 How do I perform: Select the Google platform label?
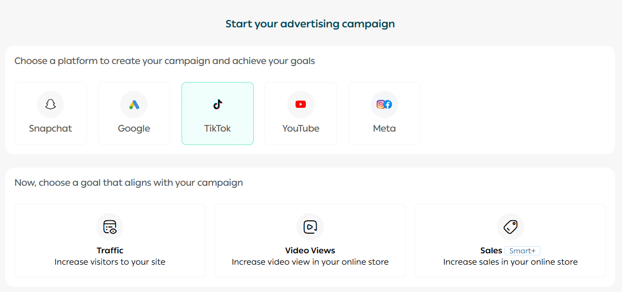134,128
